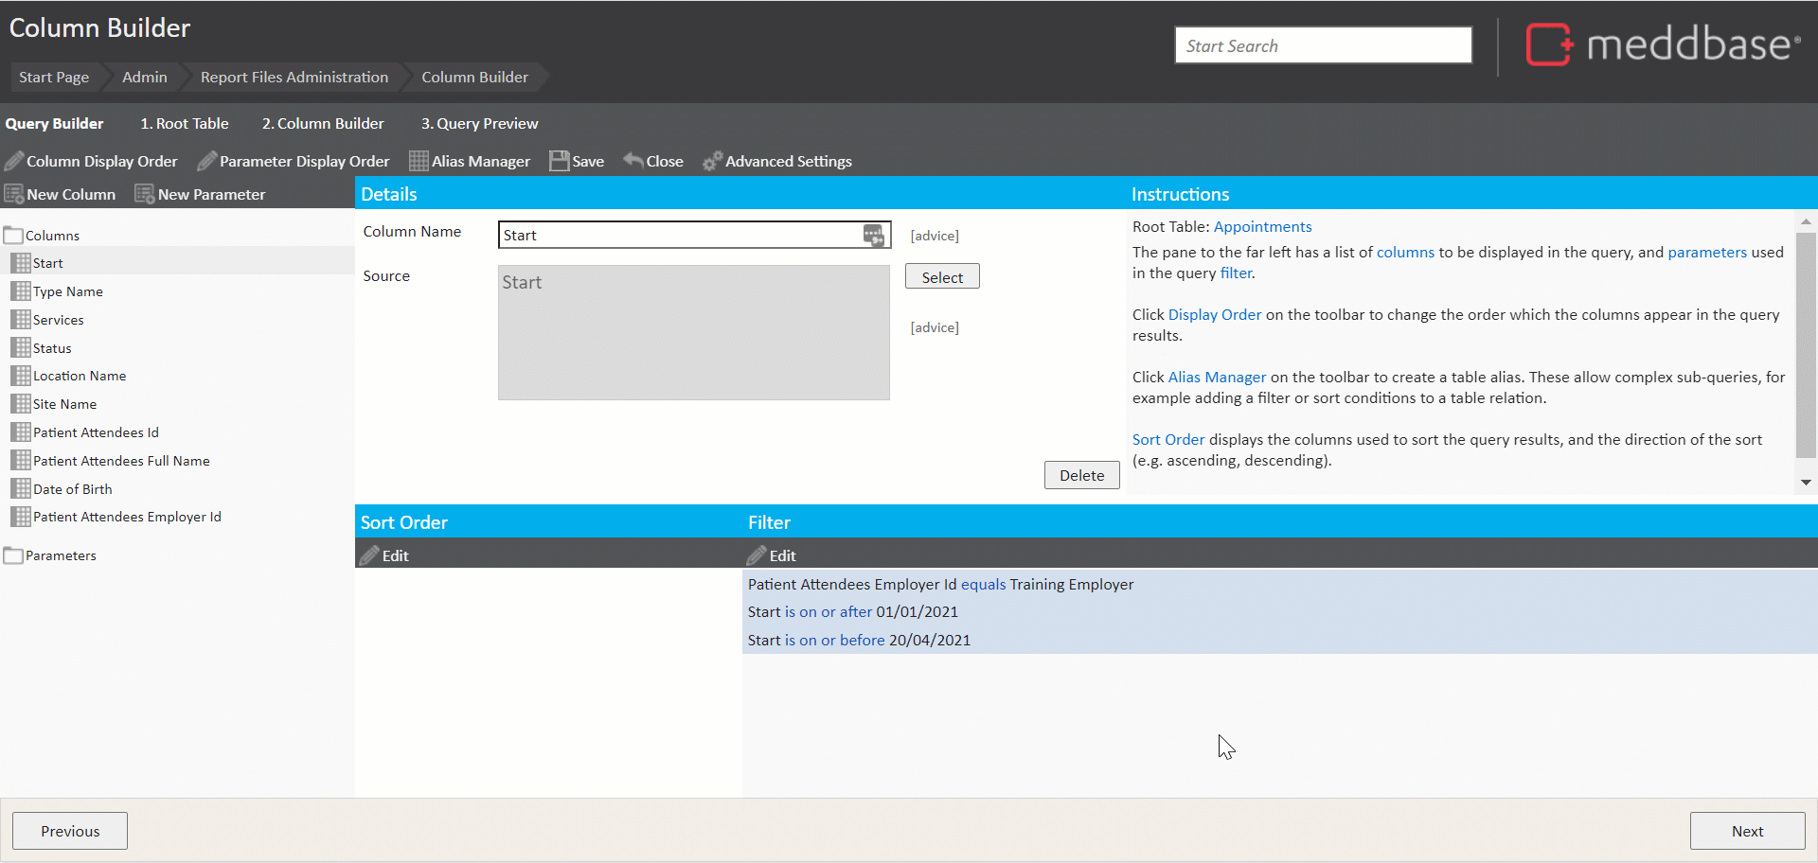Select the Date of Birth column
Viewport: 1818px width, 863px height.
pyautogui.click(x=72, y=488)
